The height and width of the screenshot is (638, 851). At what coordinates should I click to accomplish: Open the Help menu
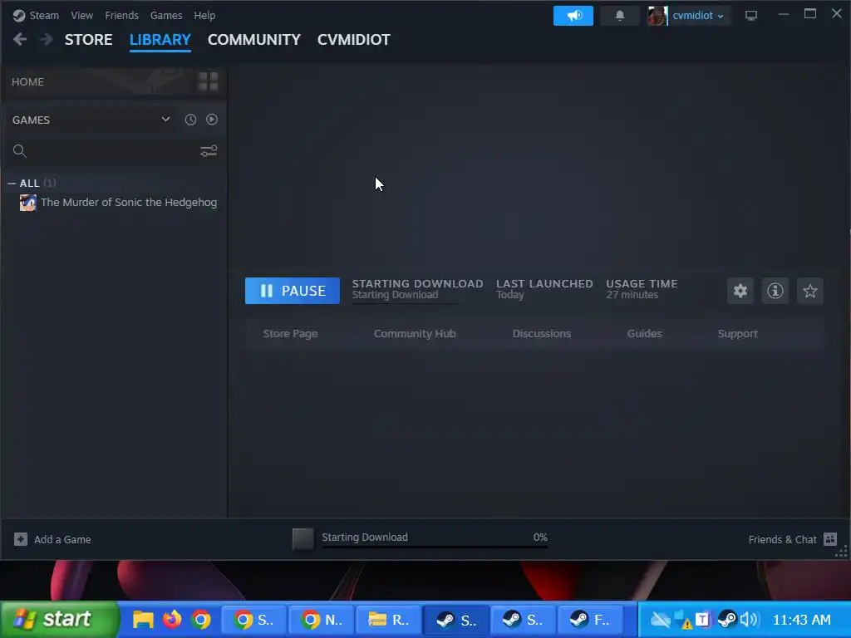pos(204,16)
